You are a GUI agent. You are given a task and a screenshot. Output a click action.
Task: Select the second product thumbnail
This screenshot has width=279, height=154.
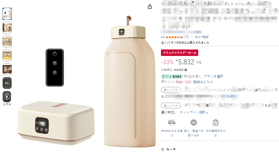pos(7,28)
